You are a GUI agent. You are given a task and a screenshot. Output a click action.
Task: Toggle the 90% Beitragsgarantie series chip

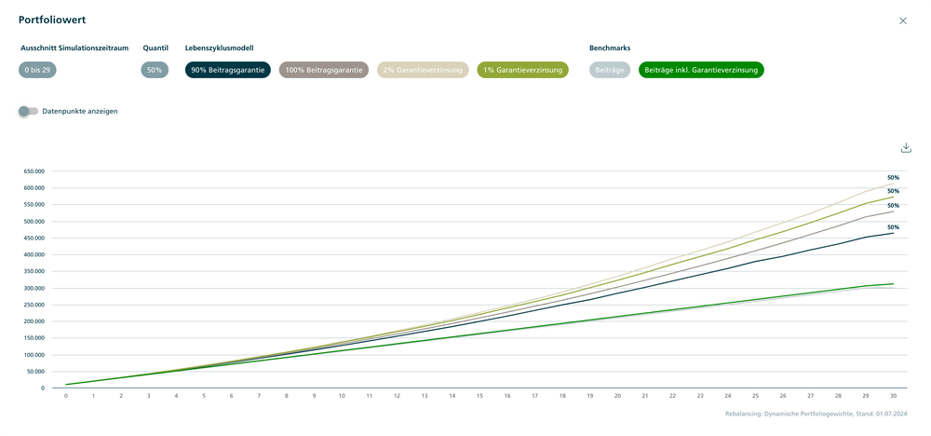click(228, 70)
